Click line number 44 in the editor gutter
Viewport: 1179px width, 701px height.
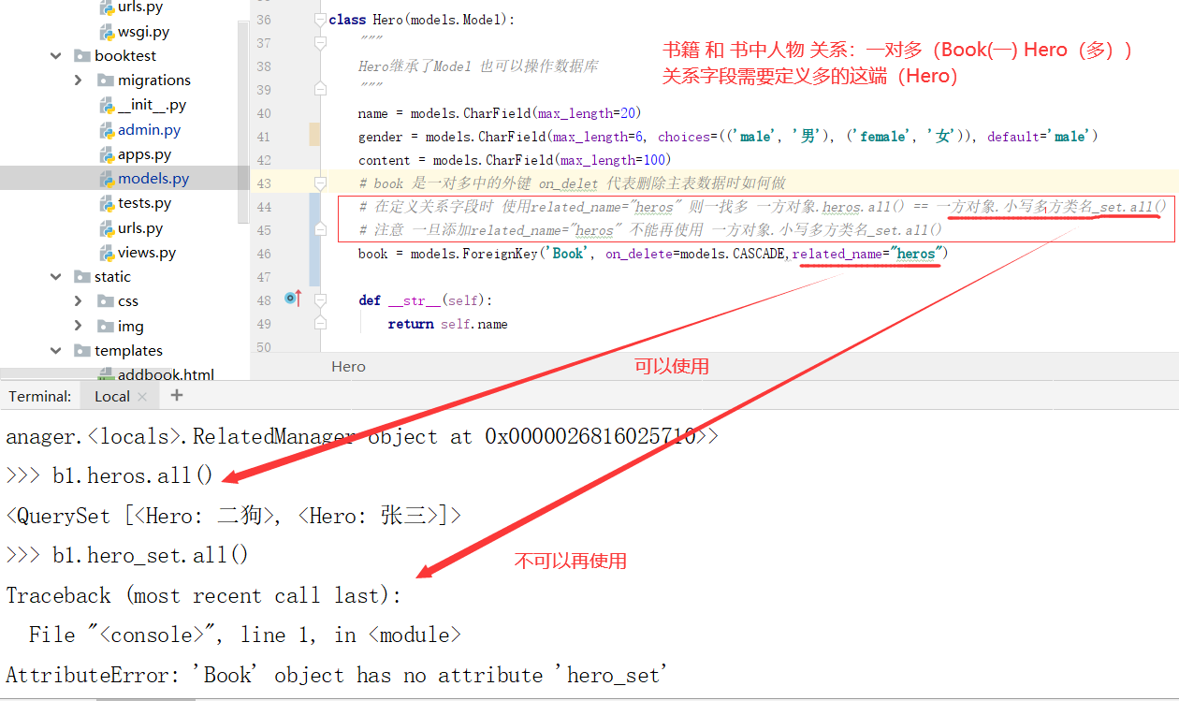265,207
